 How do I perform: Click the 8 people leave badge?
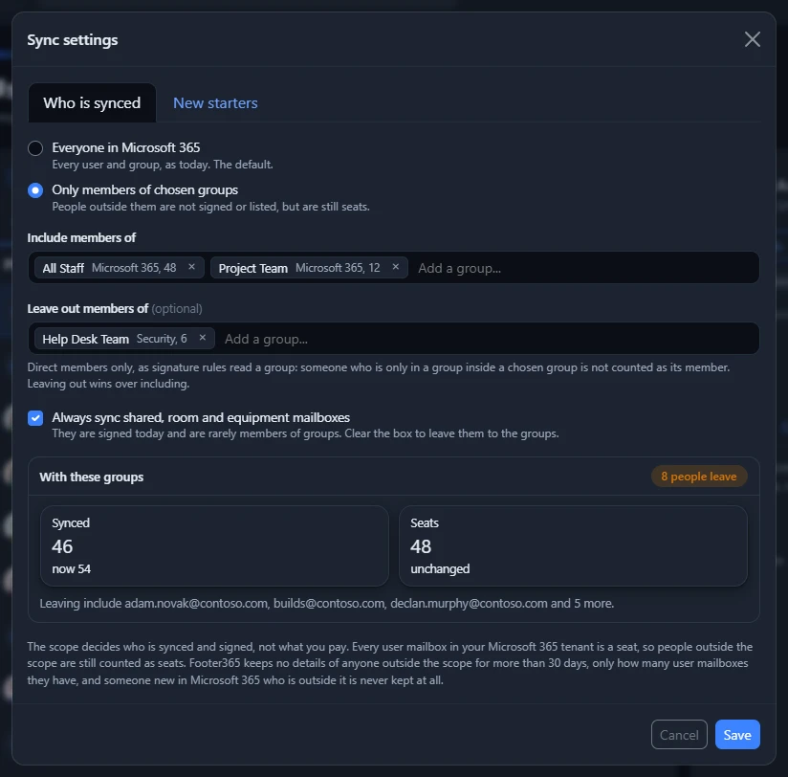pos(698,477)
